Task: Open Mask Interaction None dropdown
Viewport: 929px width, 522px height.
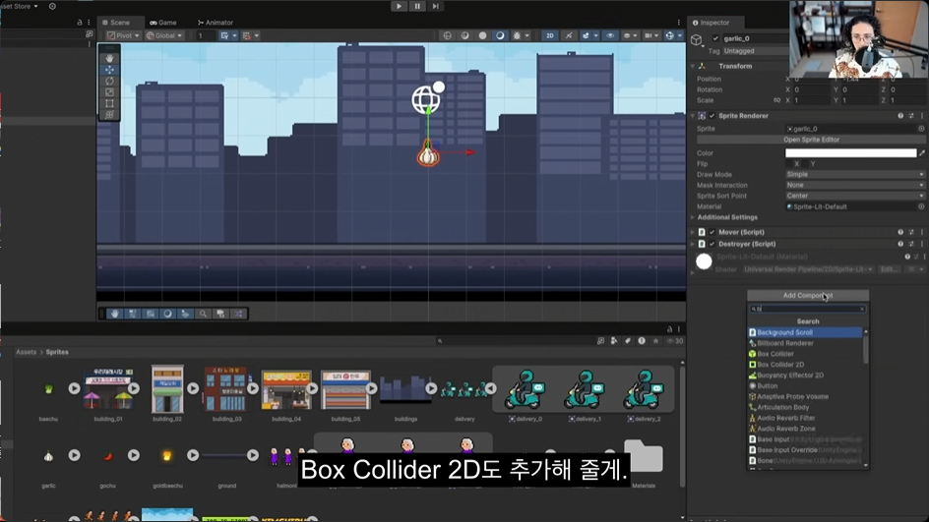Action: point(855,185)
